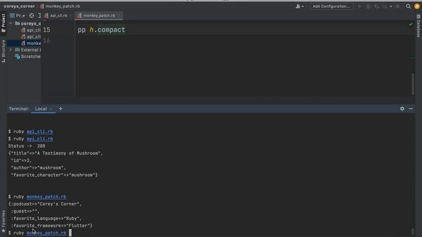
Task: Select the second api_cli file in tree
Action: click(x=31, y=37)
